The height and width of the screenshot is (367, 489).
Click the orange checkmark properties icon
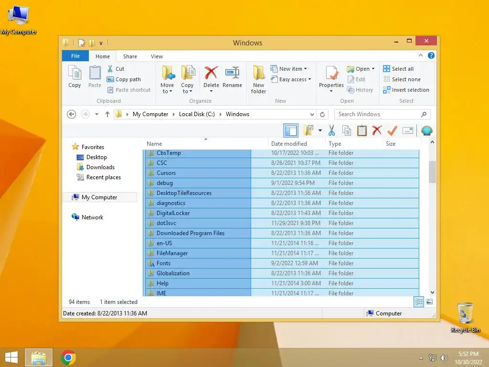[393, 130]
